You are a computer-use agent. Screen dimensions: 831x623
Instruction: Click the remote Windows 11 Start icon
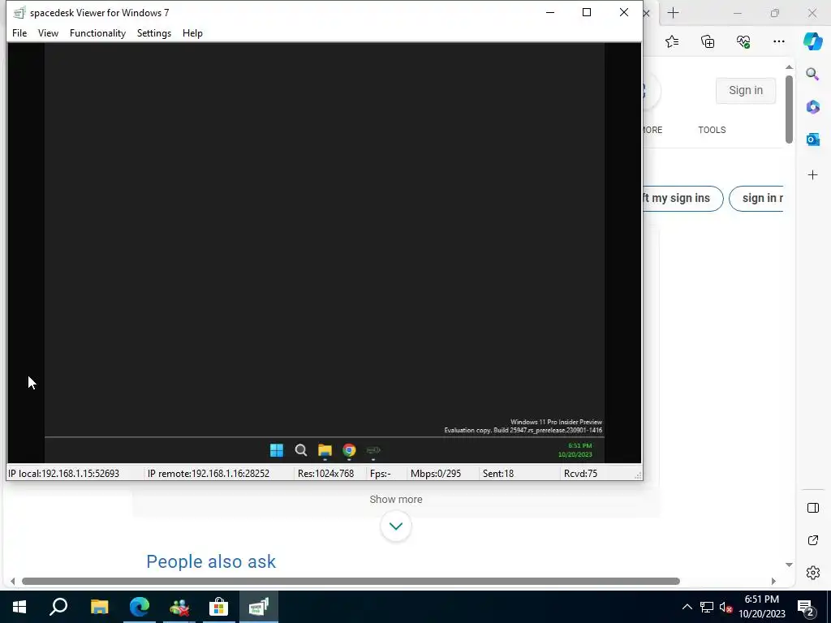pos(277,450)
